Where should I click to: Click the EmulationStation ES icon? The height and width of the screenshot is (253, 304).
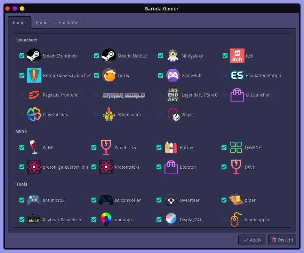(237, 75)
